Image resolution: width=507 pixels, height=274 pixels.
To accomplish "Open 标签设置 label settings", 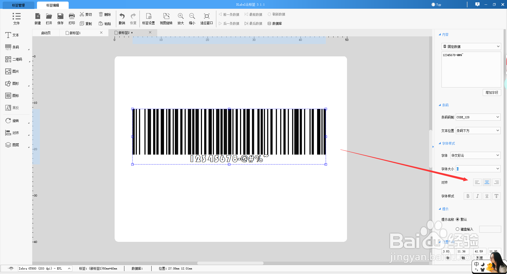I will (x=149, y=19).
